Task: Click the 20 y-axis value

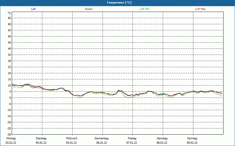Action: click(x=9, y=73)
